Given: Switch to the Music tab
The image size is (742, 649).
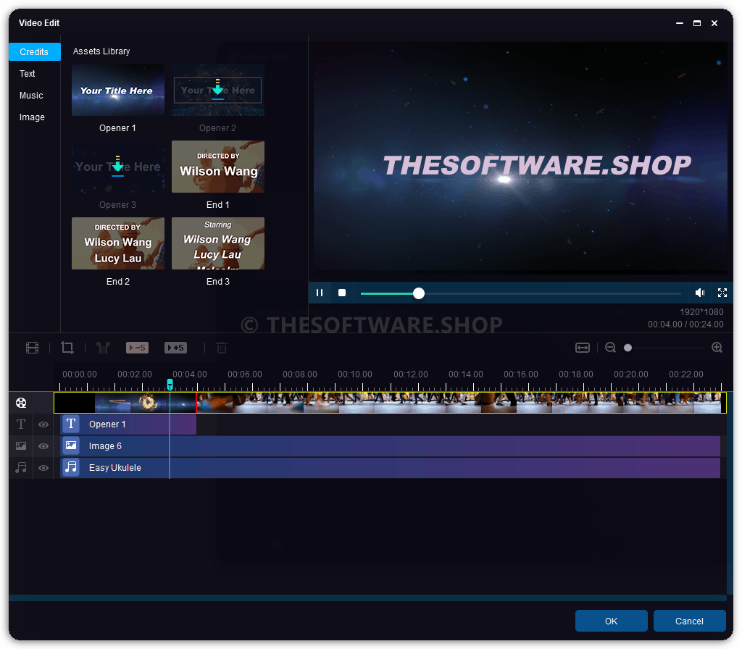Looking at the screenshot, I should tap(31, 96).
